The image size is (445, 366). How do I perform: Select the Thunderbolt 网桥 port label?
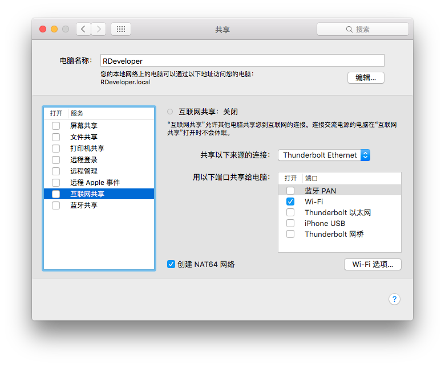click(x=334, y=234)
